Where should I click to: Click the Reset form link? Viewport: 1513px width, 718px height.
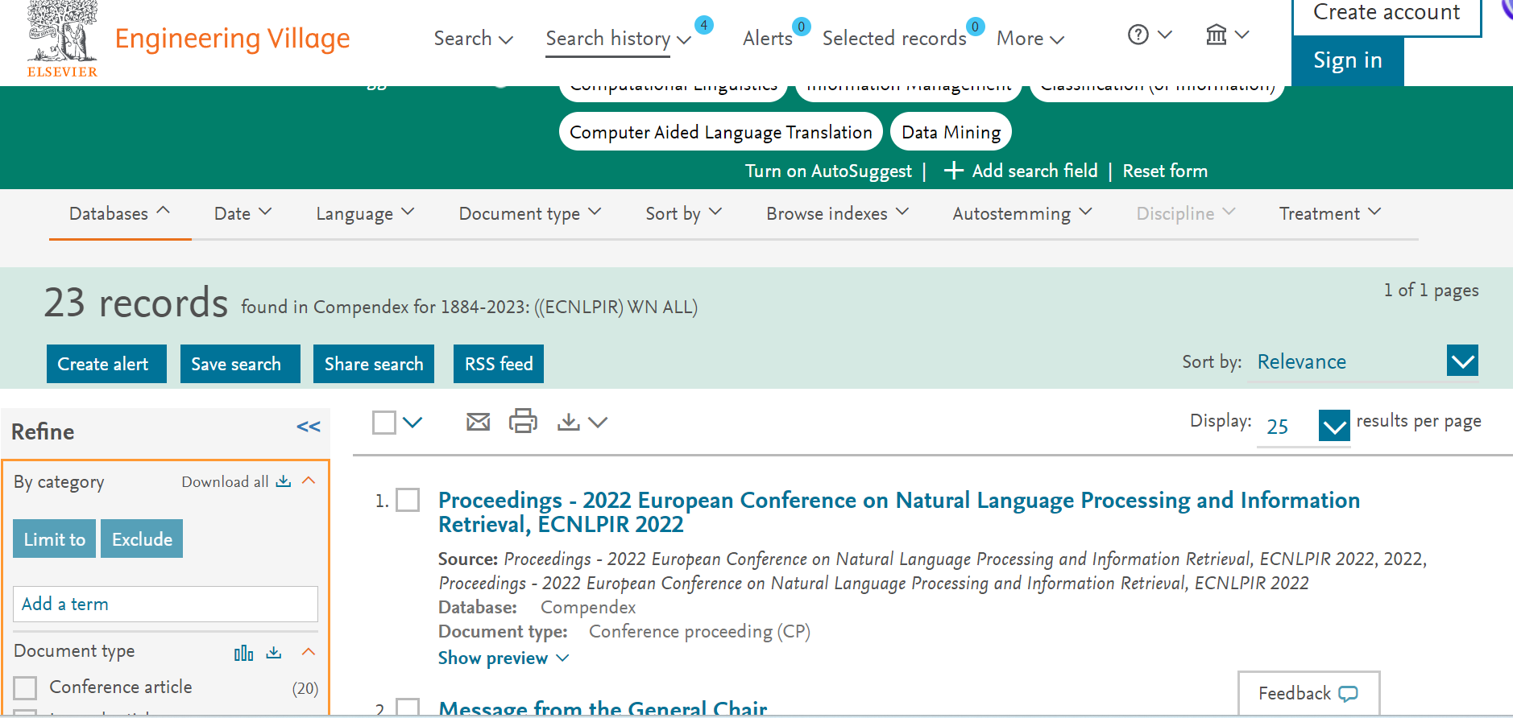point(1164,171)
